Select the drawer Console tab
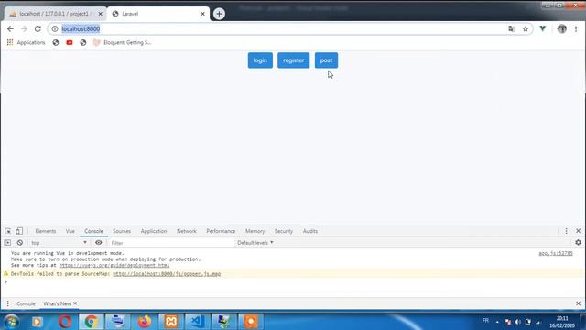 pyautogui.click(x=26, y=303)
